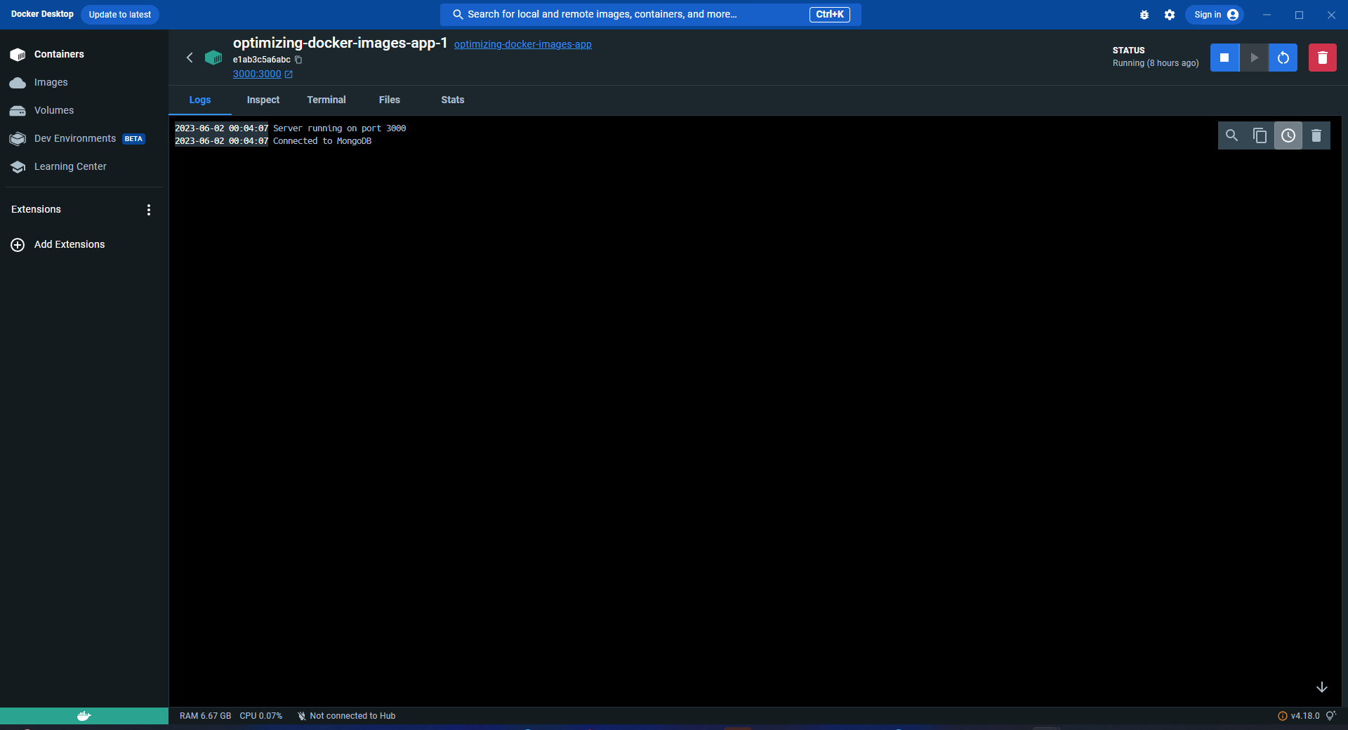Go back using the back chevron

pyautogui.click(x=190, y=58)
